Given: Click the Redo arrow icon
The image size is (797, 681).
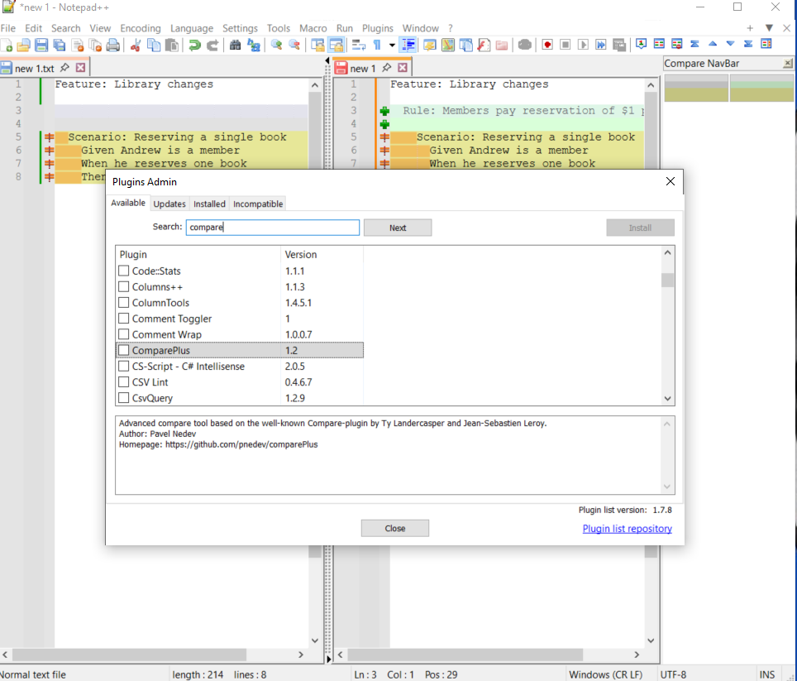Looking at the screenshot, I should pos(212,45).
